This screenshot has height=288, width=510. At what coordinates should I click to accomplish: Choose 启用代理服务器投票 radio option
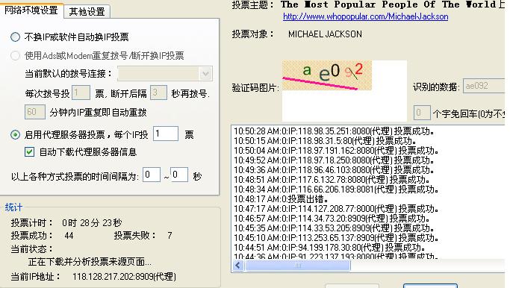[x=15, y=134]
